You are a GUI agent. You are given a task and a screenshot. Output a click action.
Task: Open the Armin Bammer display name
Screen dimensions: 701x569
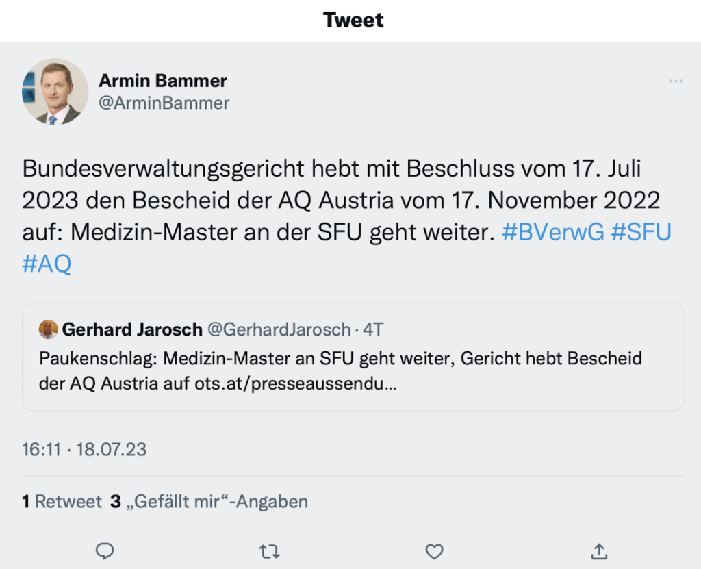point(163,81)
